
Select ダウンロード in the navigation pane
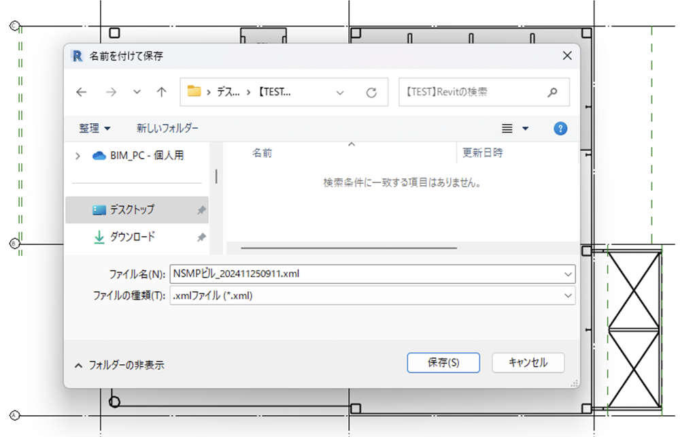pos(132,237)
